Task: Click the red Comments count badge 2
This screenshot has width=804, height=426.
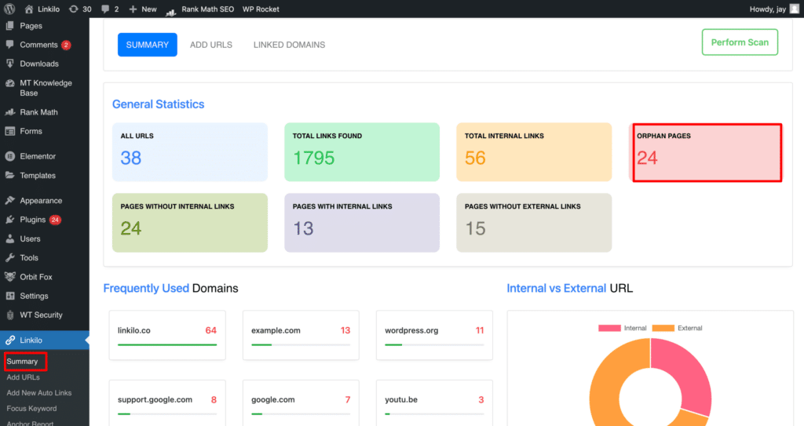Action: [66, 46]
